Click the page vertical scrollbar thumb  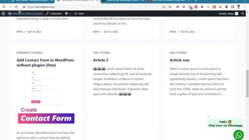click(247, 83)
